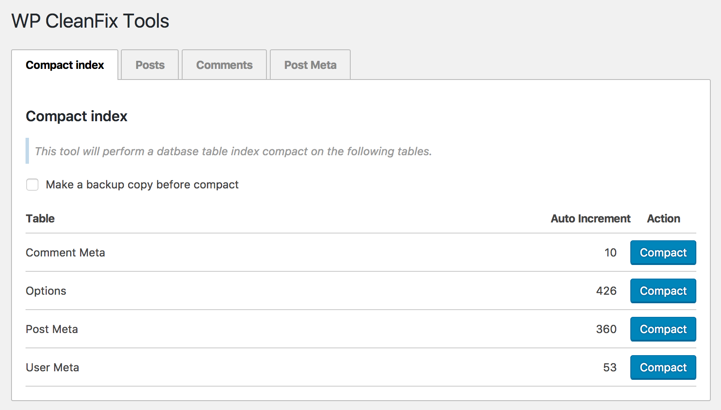Select the Post Meta row label in table

pyautogui.click(x=52, y=329)
